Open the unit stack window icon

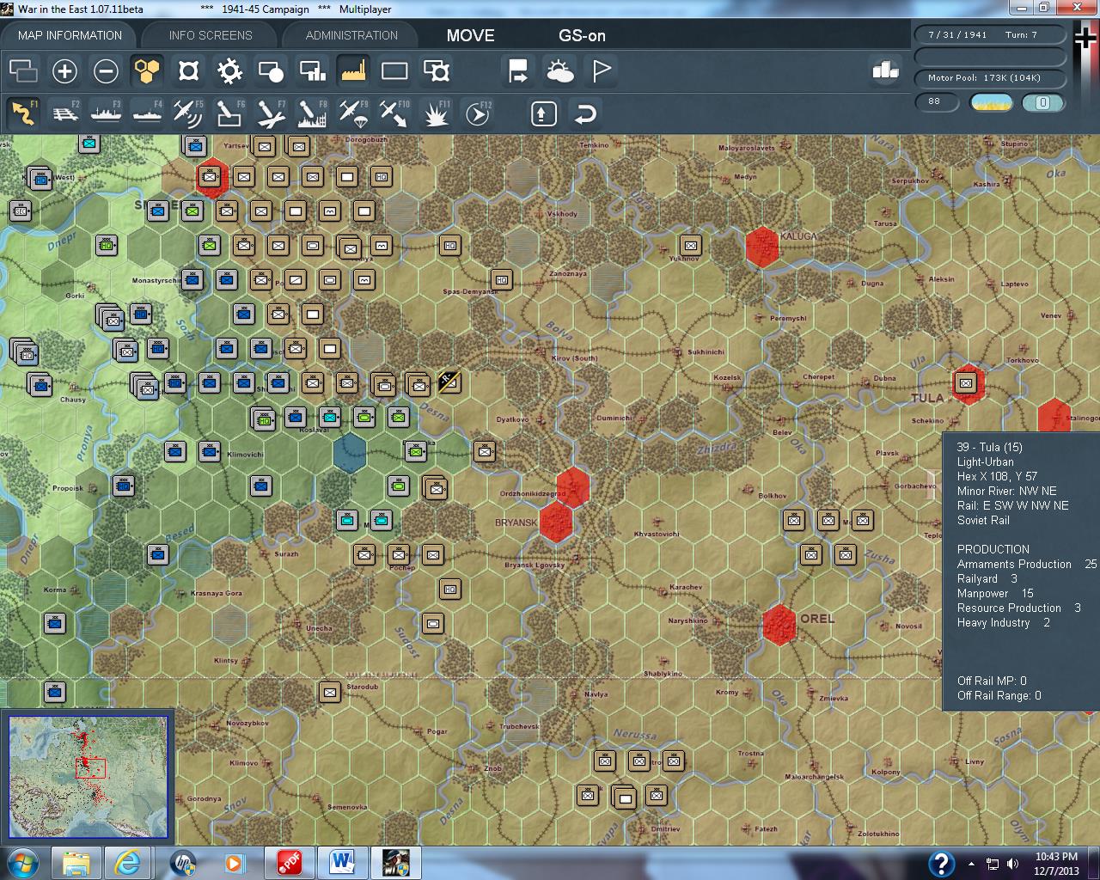[x=23, y=70]
